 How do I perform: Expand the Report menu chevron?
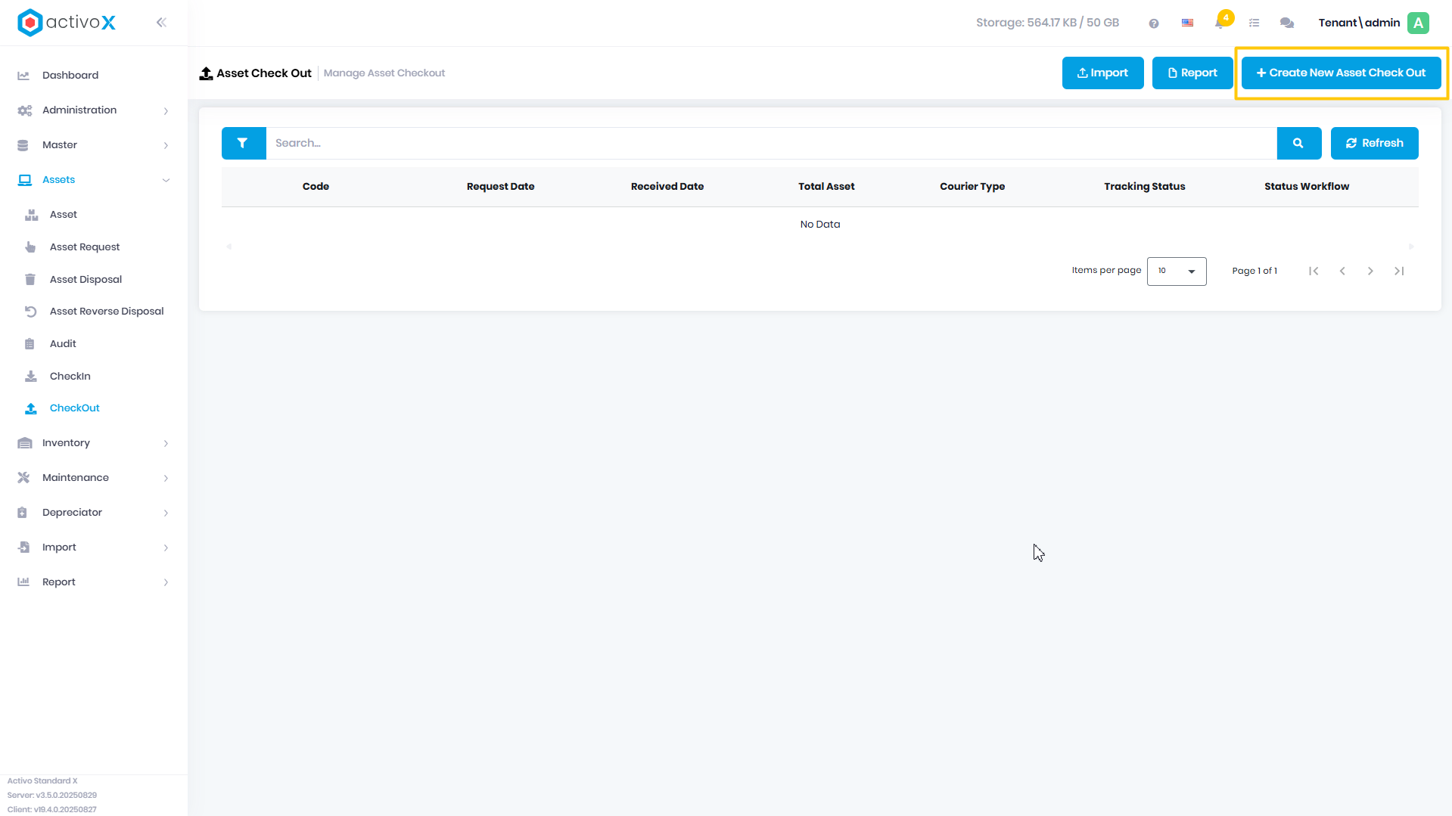coord(166,583)
